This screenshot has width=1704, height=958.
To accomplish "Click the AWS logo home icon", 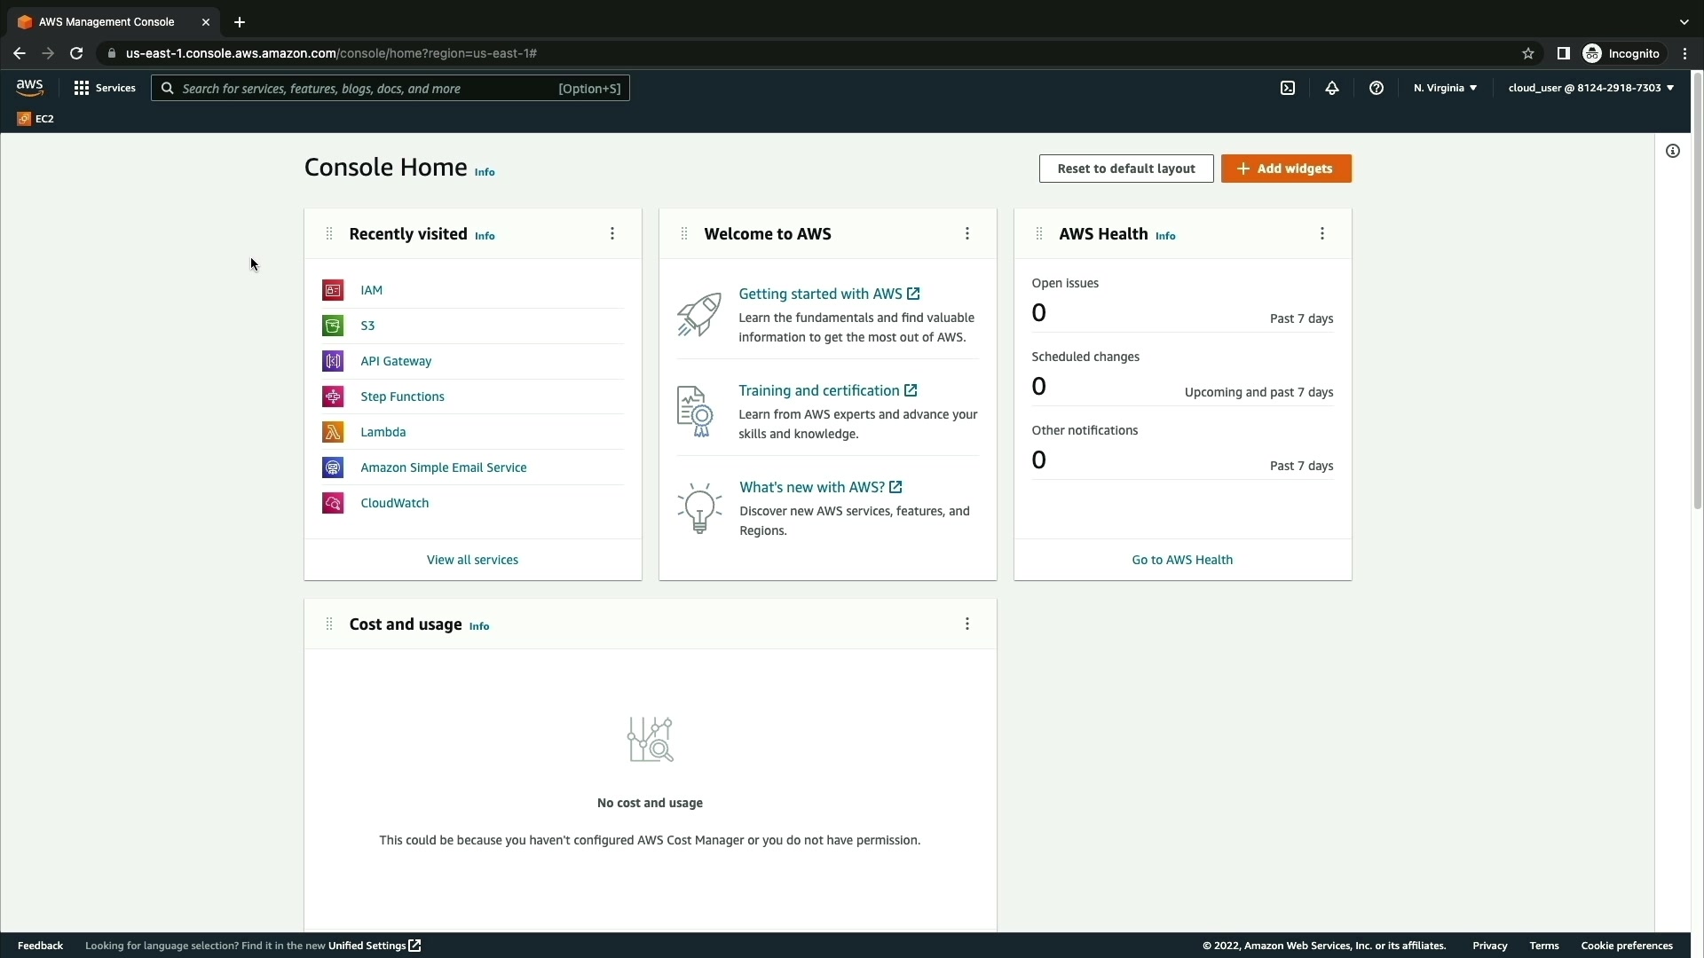I will click(29, 87).
